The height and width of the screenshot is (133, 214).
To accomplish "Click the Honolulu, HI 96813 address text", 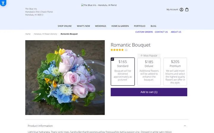I will (x=34, y=15).
